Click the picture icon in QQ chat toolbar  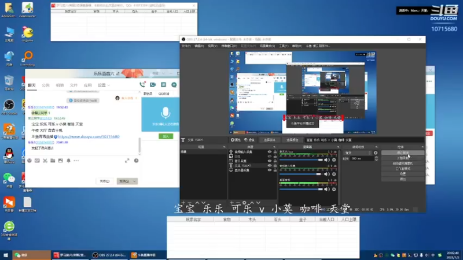point(61,161)
